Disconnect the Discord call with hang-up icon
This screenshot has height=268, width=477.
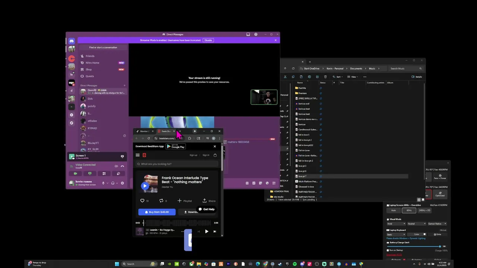(x=122, y=166)
